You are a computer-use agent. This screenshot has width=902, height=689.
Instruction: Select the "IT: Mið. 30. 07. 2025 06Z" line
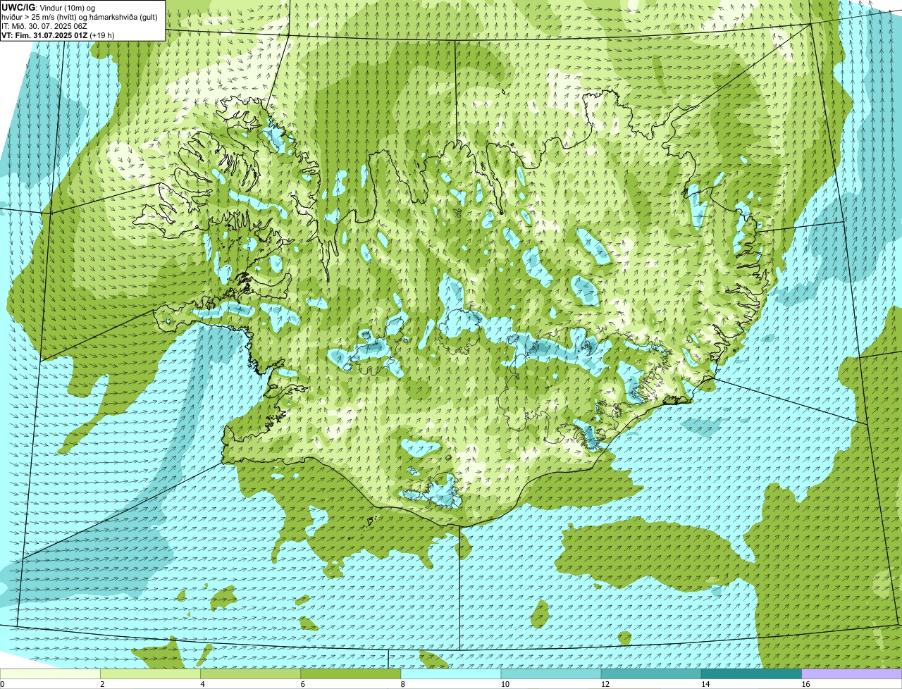(44, 26)
